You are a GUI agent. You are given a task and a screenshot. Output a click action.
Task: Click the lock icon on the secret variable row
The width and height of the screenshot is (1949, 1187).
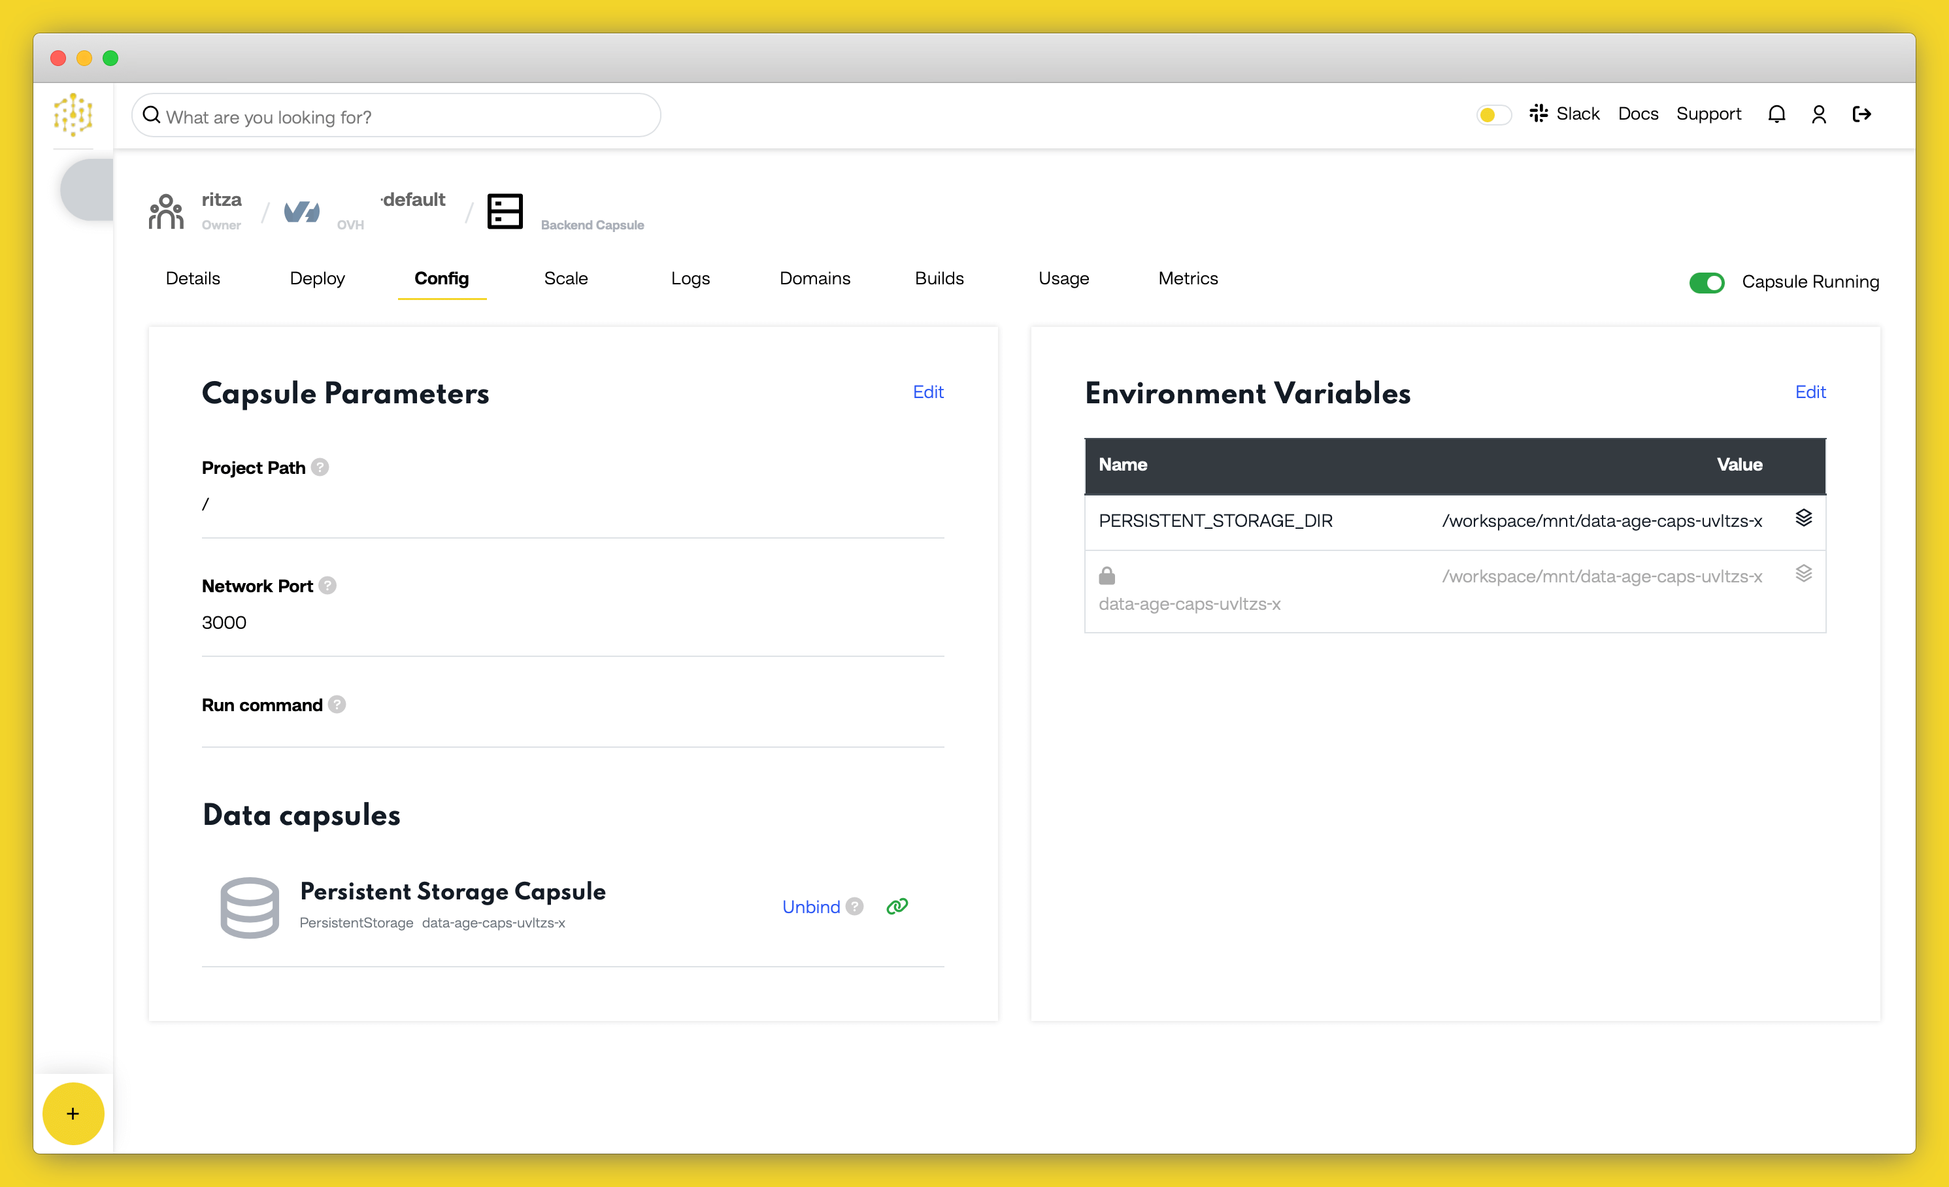tap(1107, 575)
